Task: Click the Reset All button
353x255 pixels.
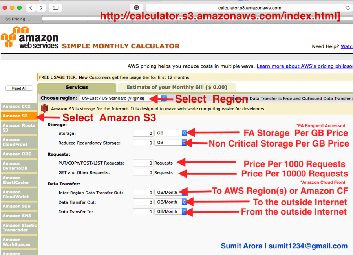Action: pyautogui.click(x=19, y=88)
